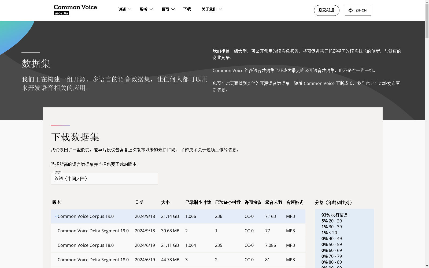Click the page's vertical scrollbar thumb

coord(427,21)
